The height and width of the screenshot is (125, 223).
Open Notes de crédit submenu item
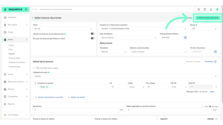(14, 58)
